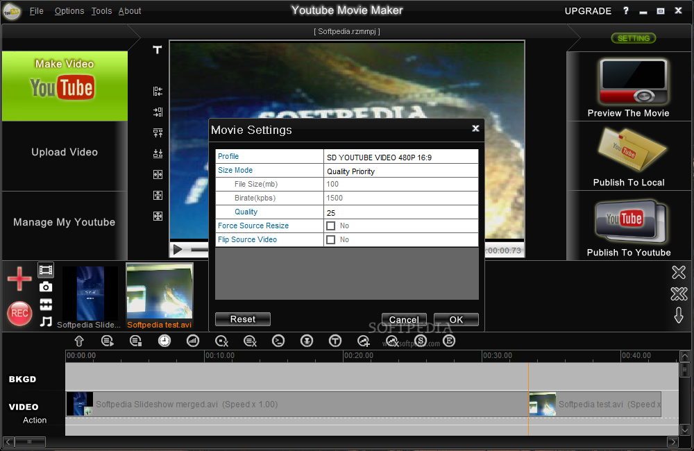This screenshot has height=451, width=694.
Task: Click the circled E icon in timeline toolbar
Action: coord(449,341)
